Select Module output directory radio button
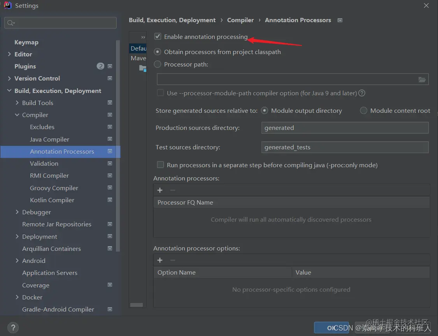This screenshot has height=336, width=438. coord(264,110)
